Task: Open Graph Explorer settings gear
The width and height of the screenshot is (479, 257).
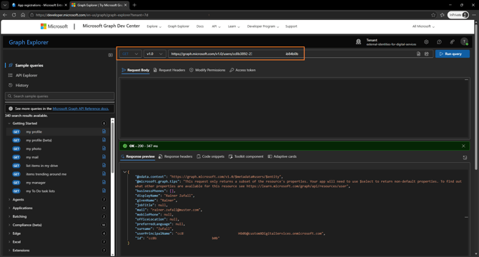Action: [426, 42]
